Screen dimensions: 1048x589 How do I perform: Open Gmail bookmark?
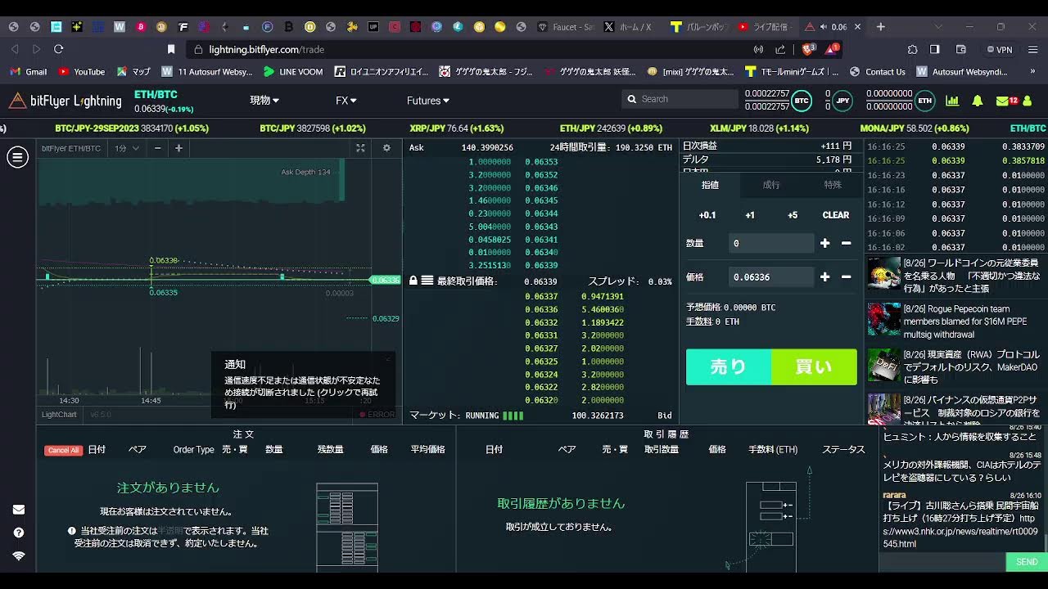[28, 72]
